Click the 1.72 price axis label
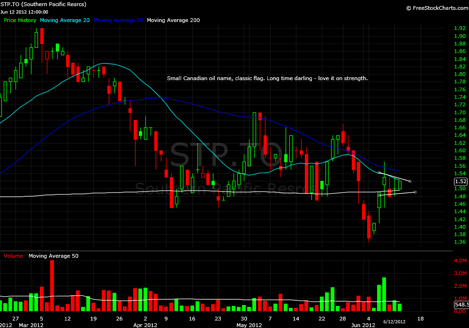Image resolution: width=469 pixels, height=328 pixels. point(460,104)
